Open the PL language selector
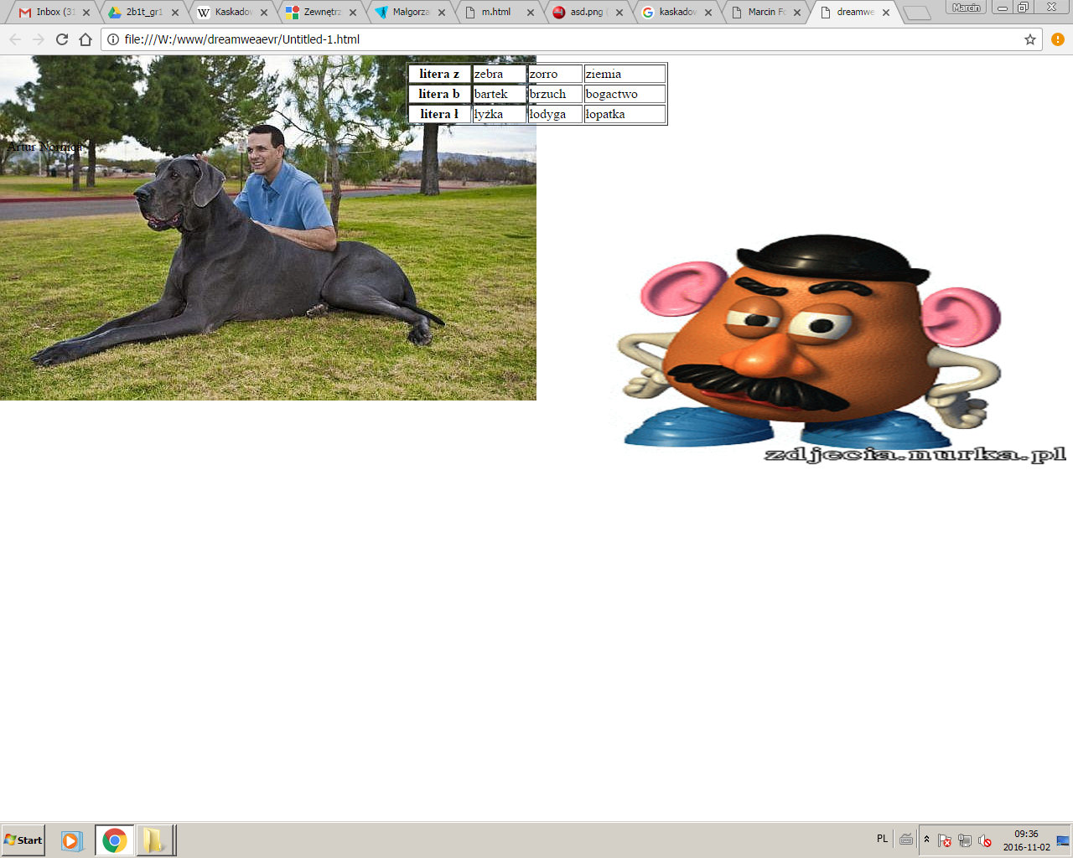Screen dimensions: 1073x858 point(882,839)
